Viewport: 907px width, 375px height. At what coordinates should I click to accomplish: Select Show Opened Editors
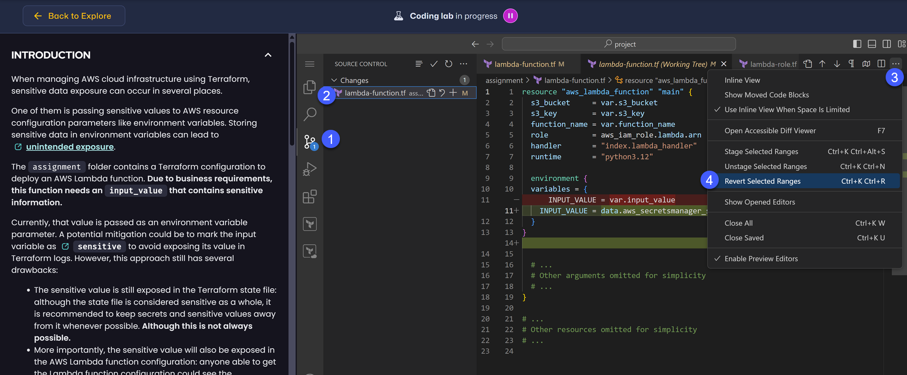coord(804,202)
